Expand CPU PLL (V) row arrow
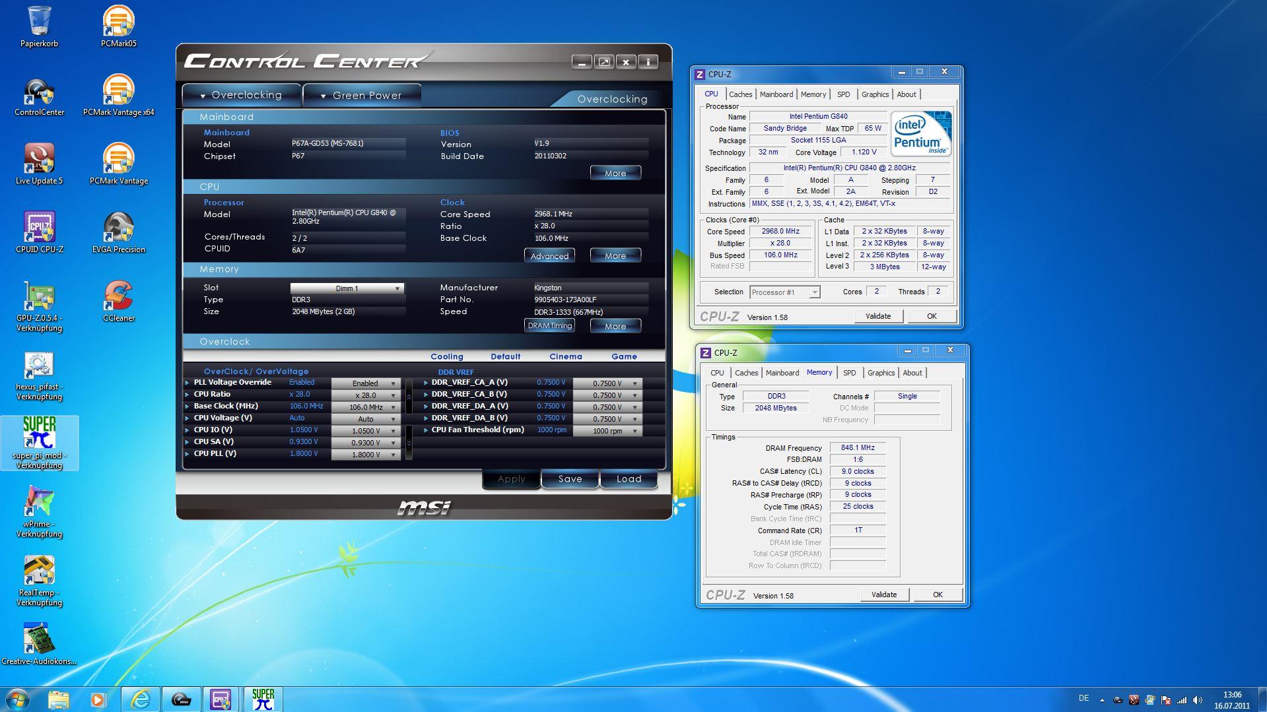The width and height of the screenshot is (1267, 712). (188, 454)
